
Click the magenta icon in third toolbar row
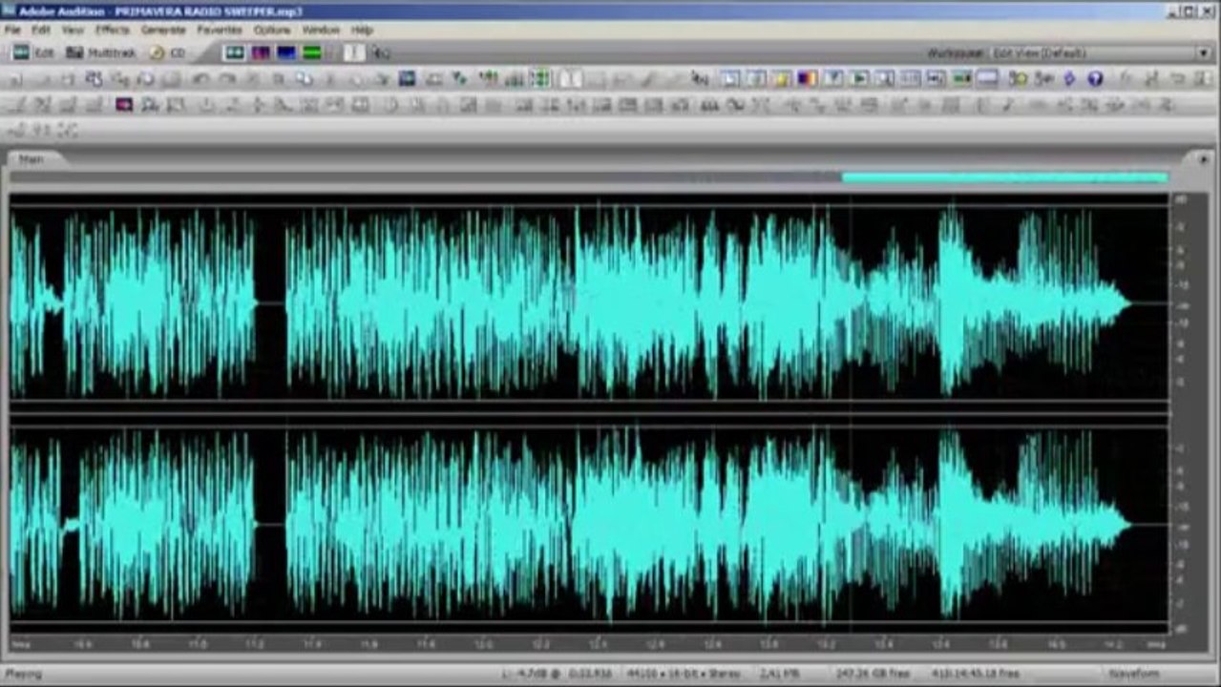click(123, 105)
